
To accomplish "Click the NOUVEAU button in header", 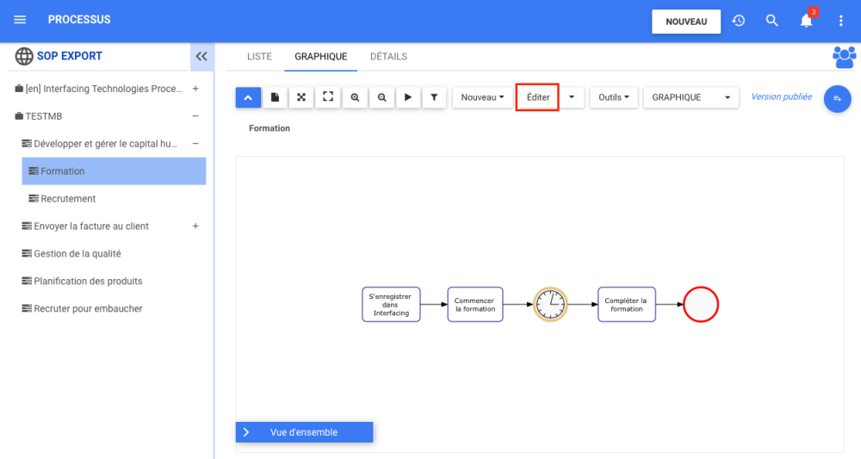I will point(686,22).
